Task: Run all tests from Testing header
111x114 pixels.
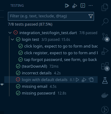Action: coord(67,5)
